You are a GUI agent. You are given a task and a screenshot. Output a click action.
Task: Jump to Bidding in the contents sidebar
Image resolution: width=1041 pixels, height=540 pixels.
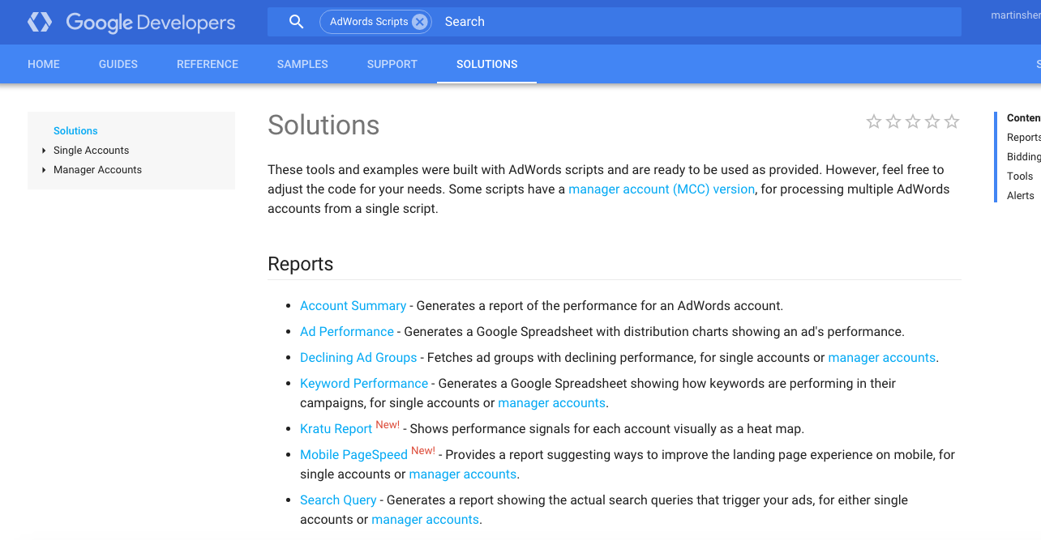(x=1024, y=157)
